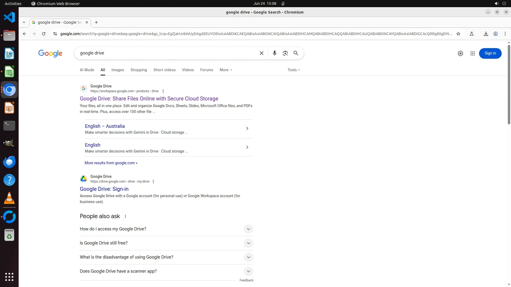The image size is (511, 287).
Task: Bookmark this page with star icon
Action: click(x=458, y=34)
